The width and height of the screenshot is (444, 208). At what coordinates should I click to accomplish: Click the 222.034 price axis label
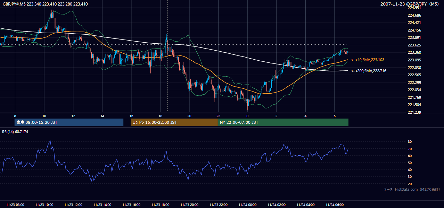[414, 90]
